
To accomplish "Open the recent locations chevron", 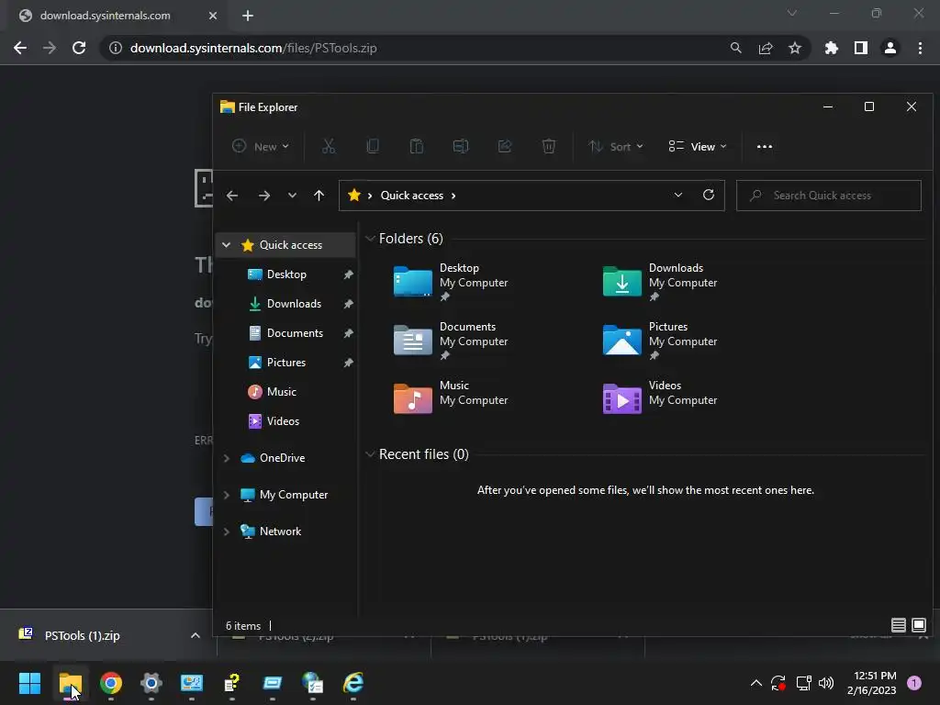I will tap(292, 196).
